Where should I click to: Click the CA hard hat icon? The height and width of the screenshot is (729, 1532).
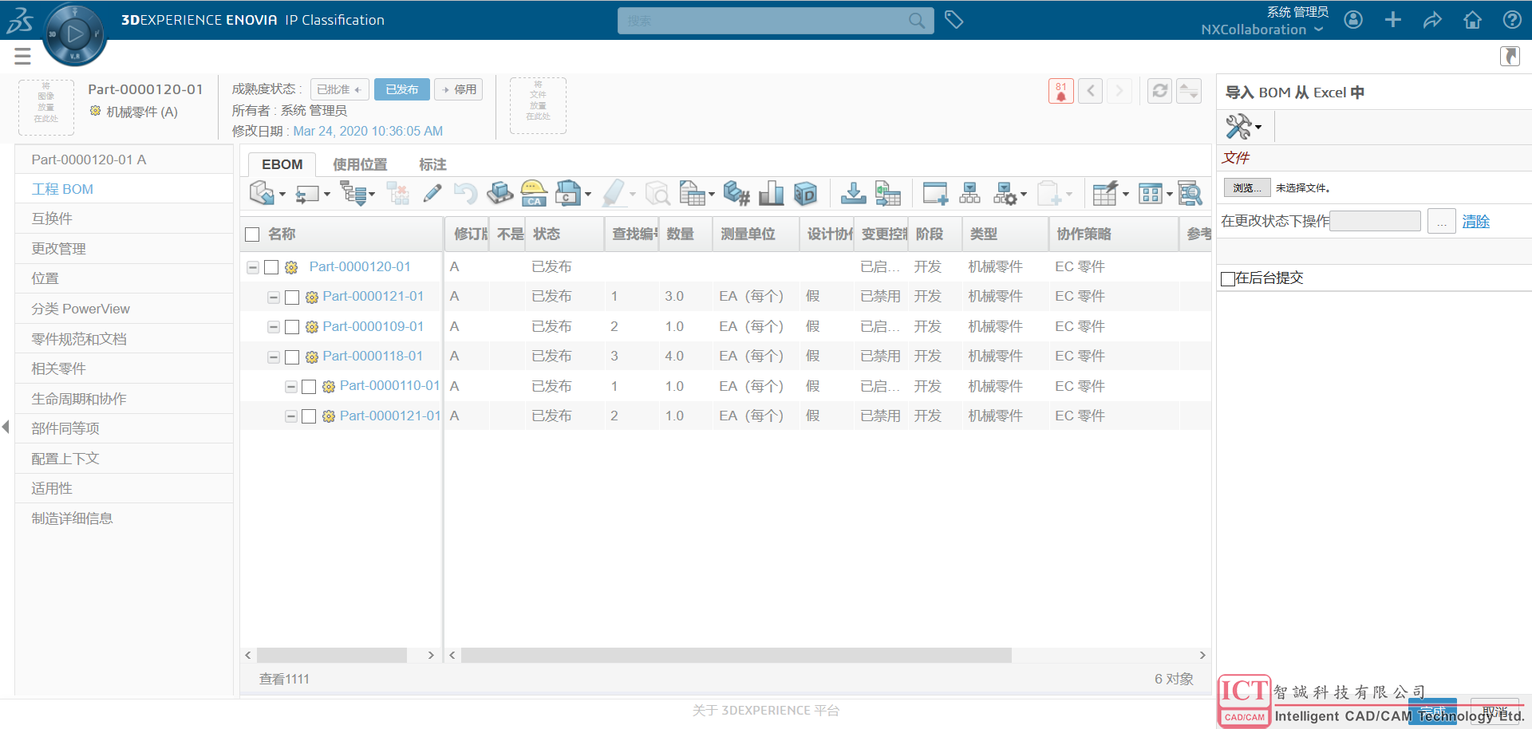534,193
